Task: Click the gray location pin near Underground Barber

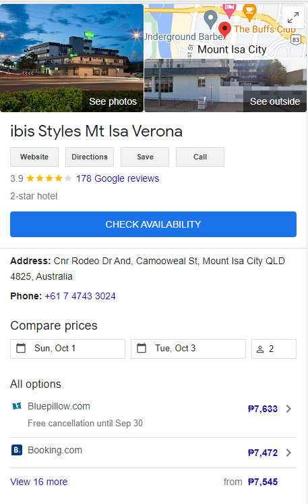Action: coord(210,19)
